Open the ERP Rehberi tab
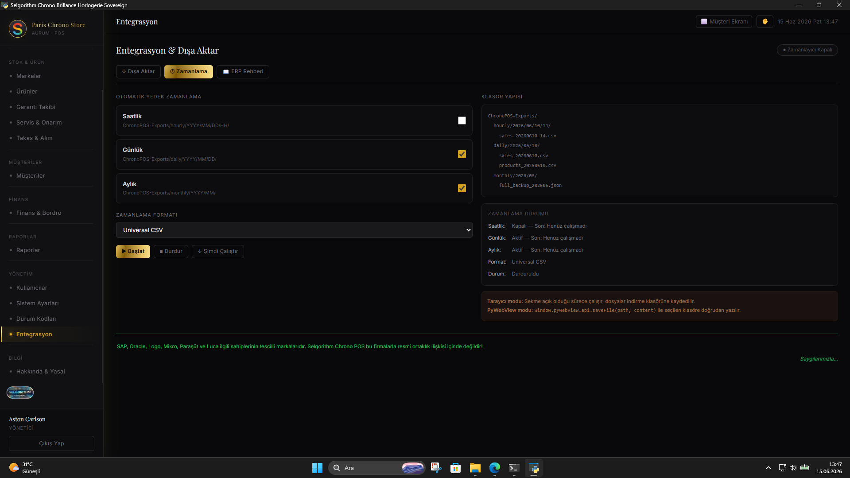 pyautogui.click(x=243, y=71)
